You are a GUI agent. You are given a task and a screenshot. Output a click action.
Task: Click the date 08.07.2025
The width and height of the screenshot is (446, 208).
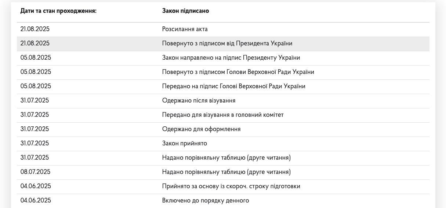click(35, 172)
